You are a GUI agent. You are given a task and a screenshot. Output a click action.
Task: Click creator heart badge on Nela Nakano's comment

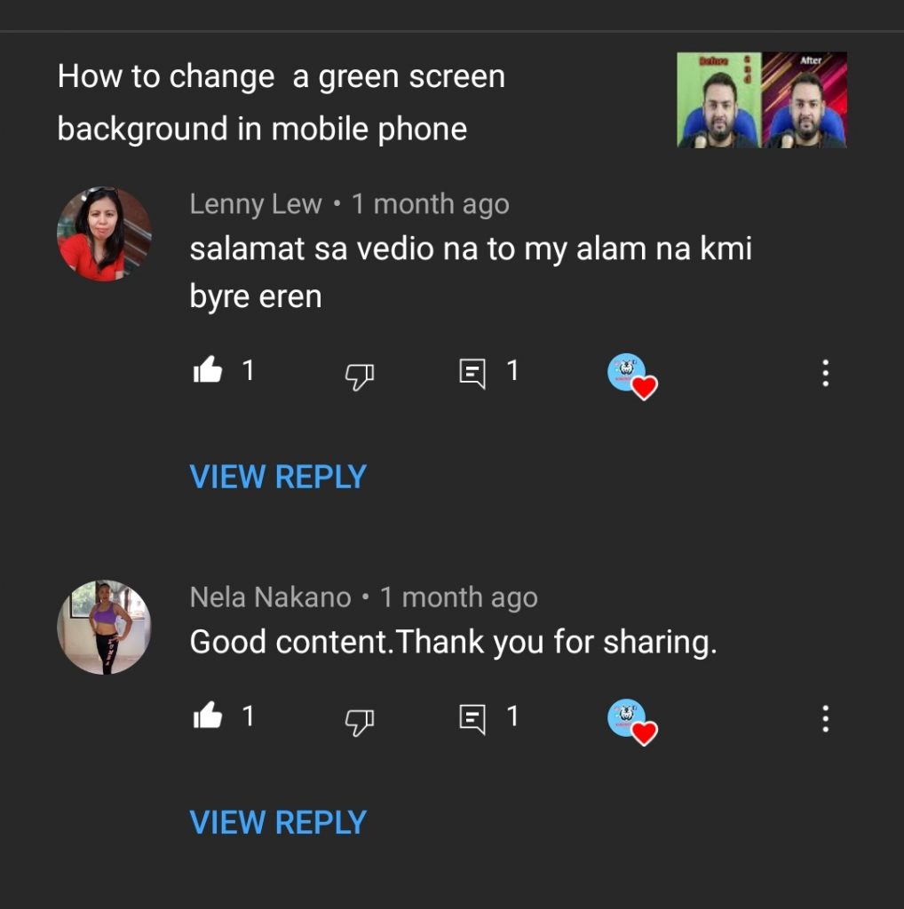coord(631,721)
